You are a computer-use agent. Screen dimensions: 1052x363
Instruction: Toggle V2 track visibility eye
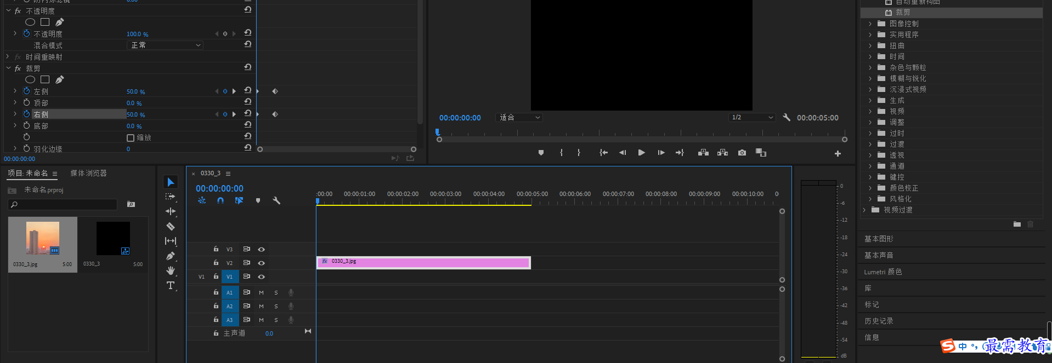click(x=262, y=263)
